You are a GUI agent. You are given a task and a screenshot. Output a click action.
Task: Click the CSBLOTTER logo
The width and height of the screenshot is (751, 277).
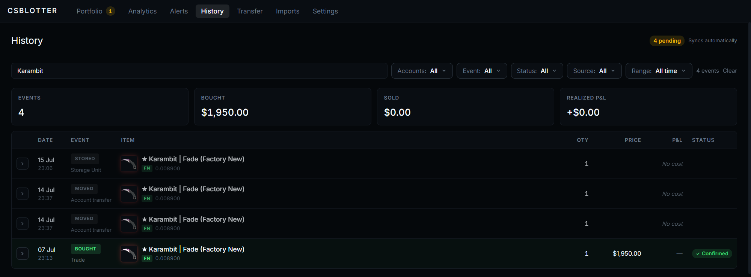tap(32, 11)
